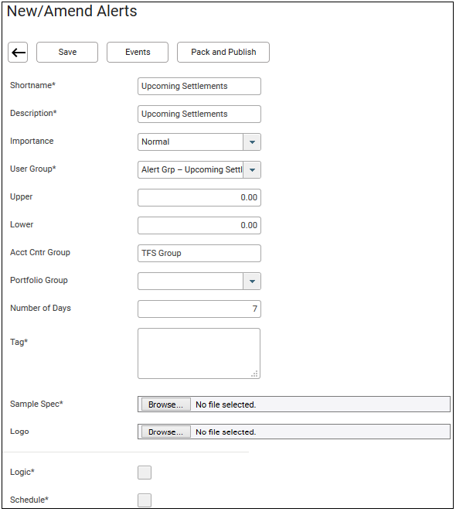This screenshot has height=512, width=456.
Task: Select the Upper value field
Action: pyautogui.click(x=199, y=197)
